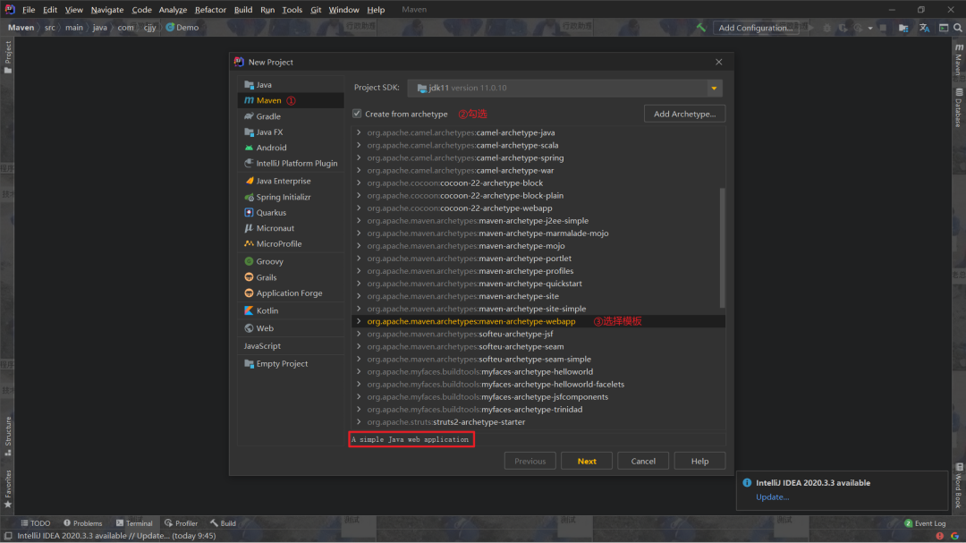Click the translate icon in toolbar
Image resolution: width=966 pixels, height=543 pixels.
click(924, 28)
